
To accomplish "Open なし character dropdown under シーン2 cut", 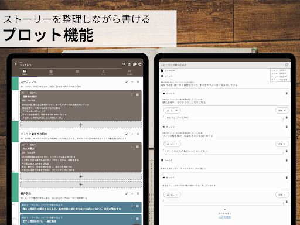I will [172, 195].
